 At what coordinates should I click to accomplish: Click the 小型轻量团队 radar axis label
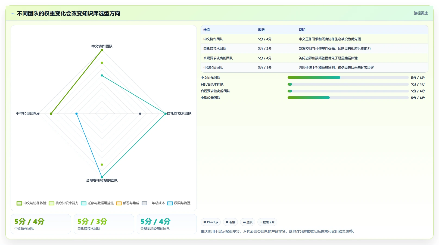[26, 113]
